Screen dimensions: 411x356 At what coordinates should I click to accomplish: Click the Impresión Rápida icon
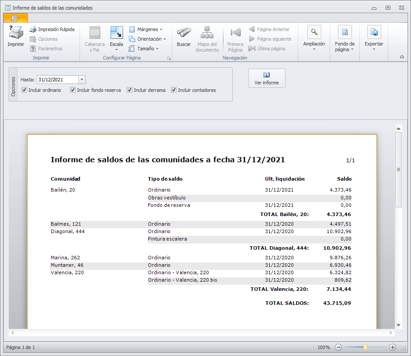coord(33,29)
